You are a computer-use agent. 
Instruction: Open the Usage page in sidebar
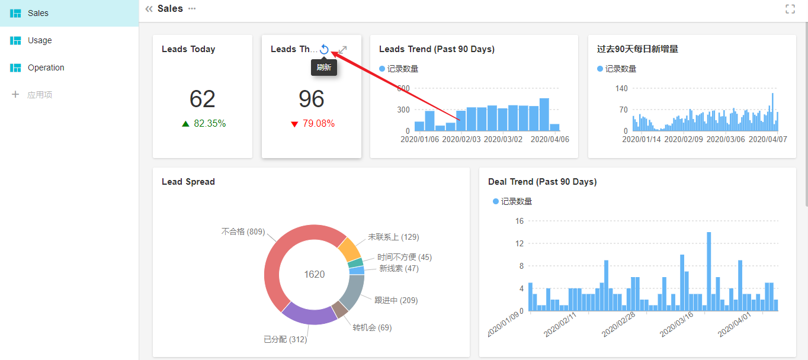click(x=69, y=40)
